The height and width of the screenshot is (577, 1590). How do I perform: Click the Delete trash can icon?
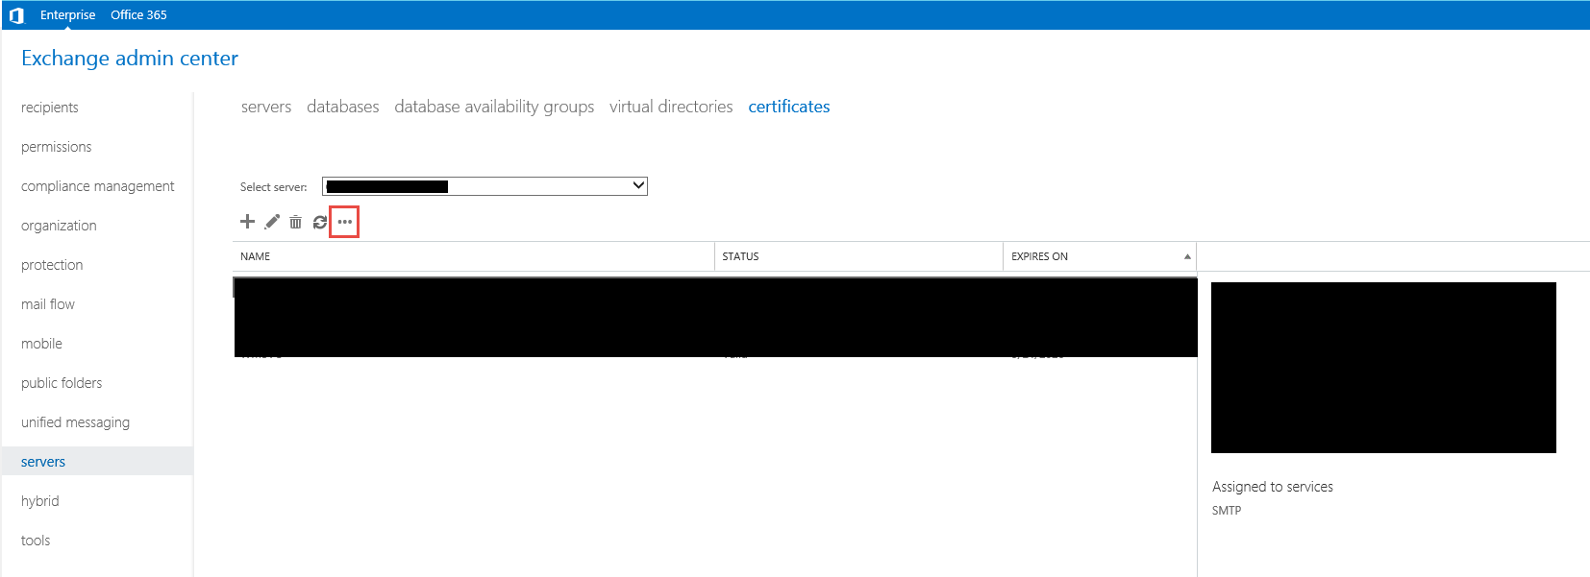(295, 222)
